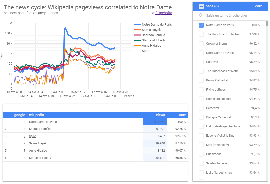Screen dimensions: 270x184
Task: Check the Notre Dame de Paris 96,14 % checkbox
Action: coord(201,53)
